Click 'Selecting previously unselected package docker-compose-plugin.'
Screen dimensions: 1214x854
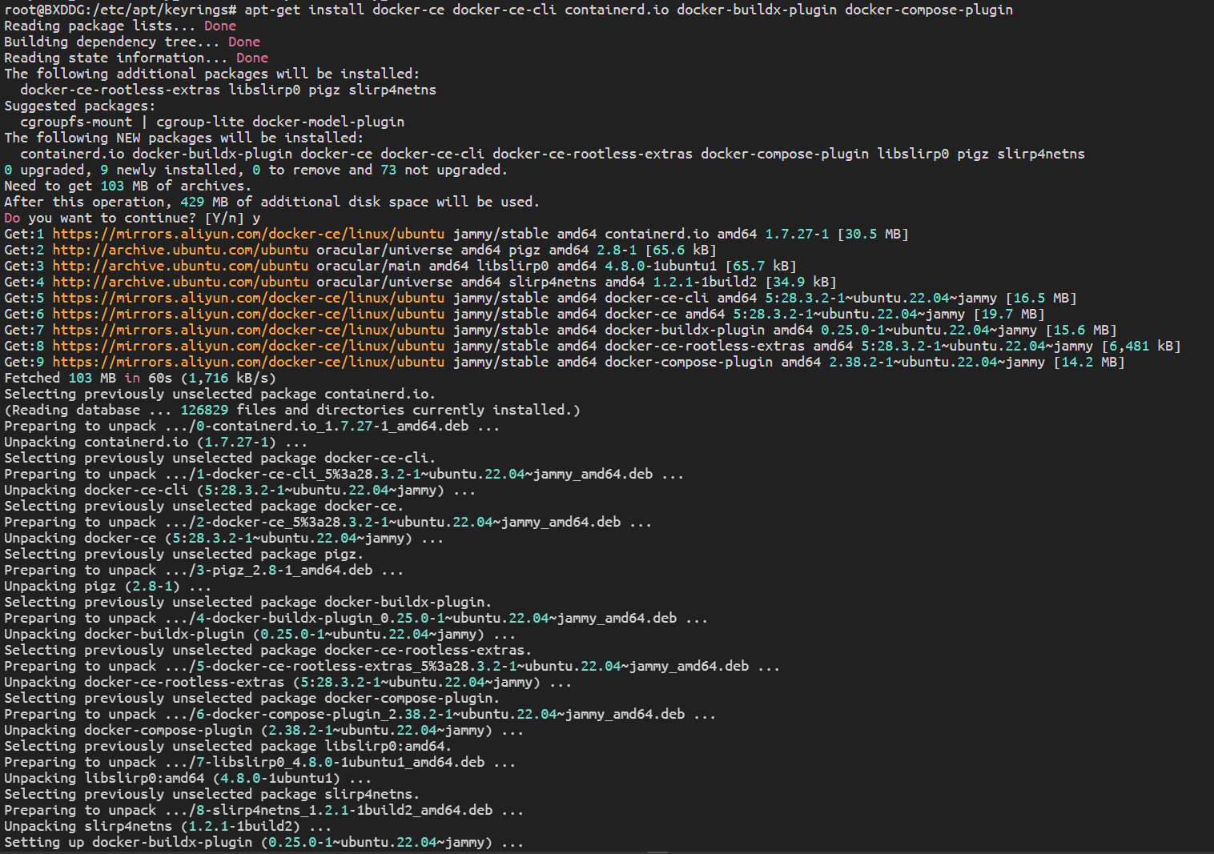252,698
